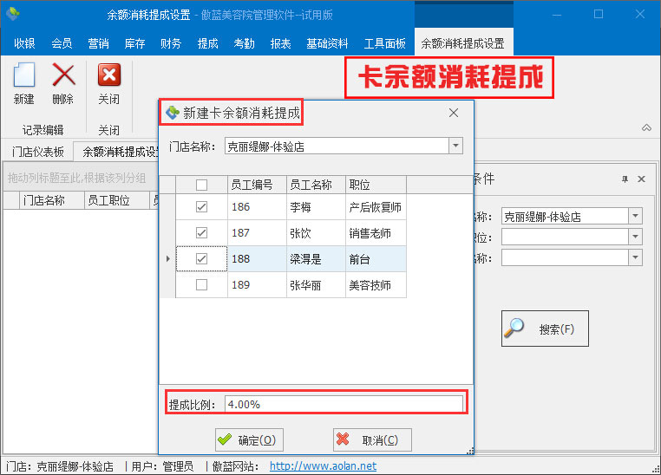
Task: Open the 会员 menu
Action: click(62, 43)
